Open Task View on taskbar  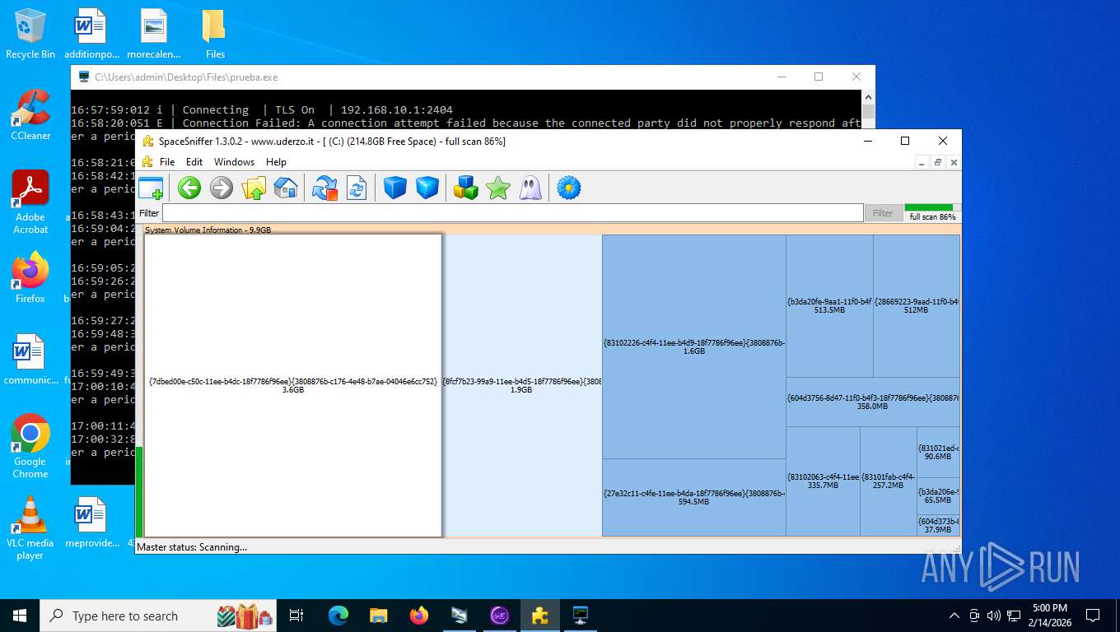click(x=296, y=616)
